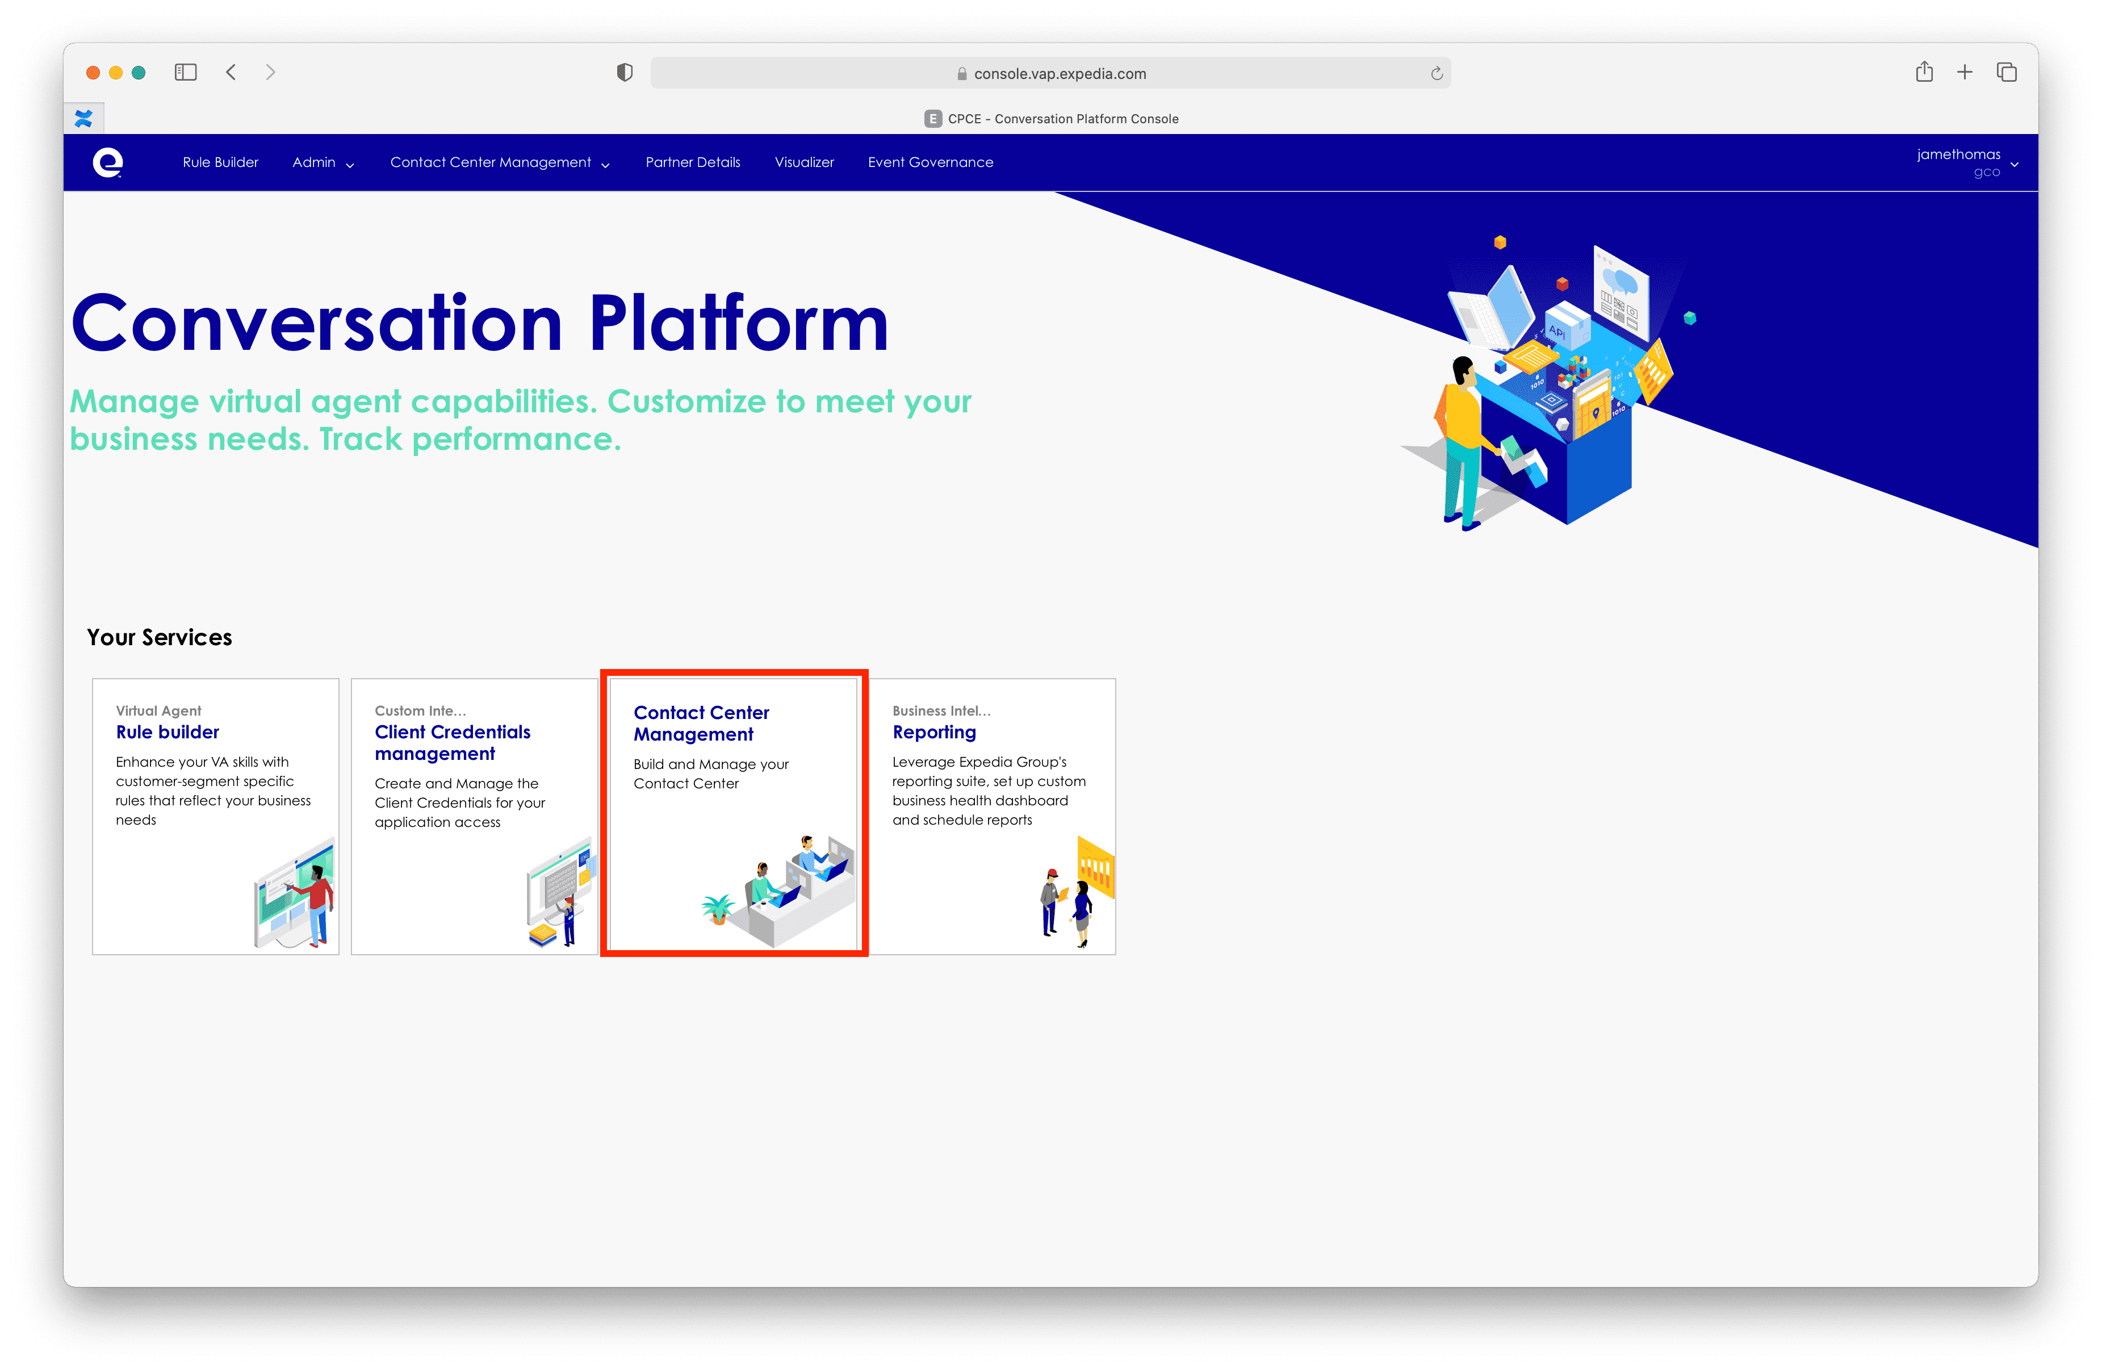2102x1371 pixels.
Task: Click the Reporting service link
Action: click(x=933, y=732)
